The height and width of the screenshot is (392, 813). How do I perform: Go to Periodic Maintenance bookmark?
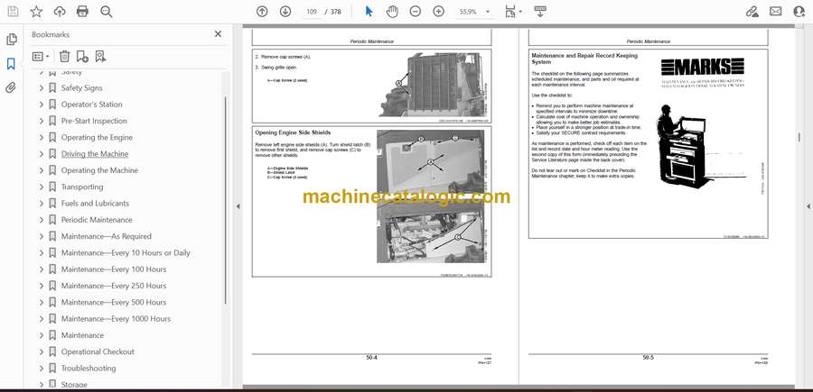click(97, 220)
